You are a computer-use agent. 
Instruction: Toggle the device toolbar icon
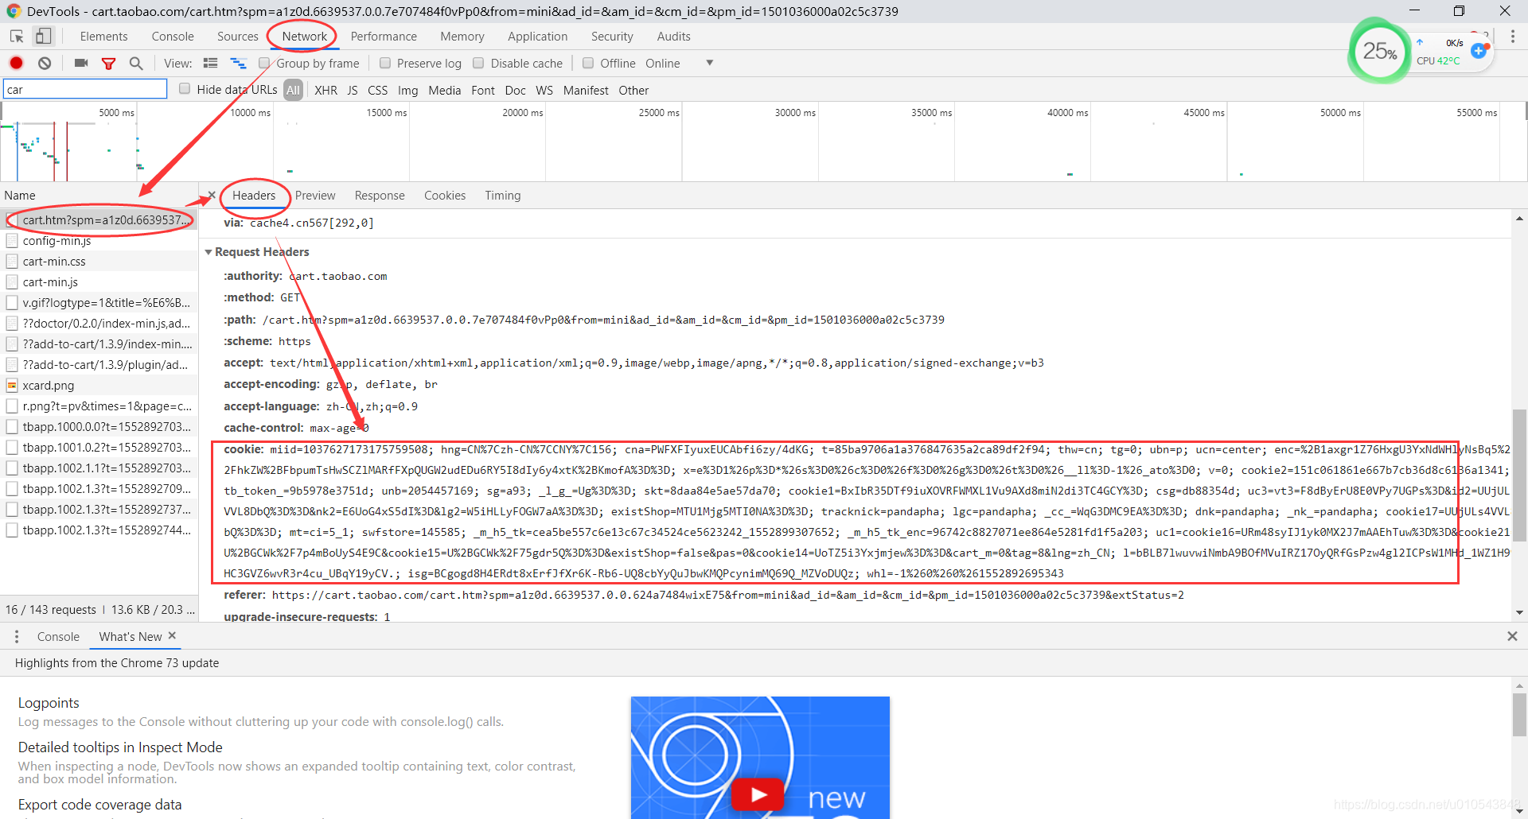click(x=43, y=37)
